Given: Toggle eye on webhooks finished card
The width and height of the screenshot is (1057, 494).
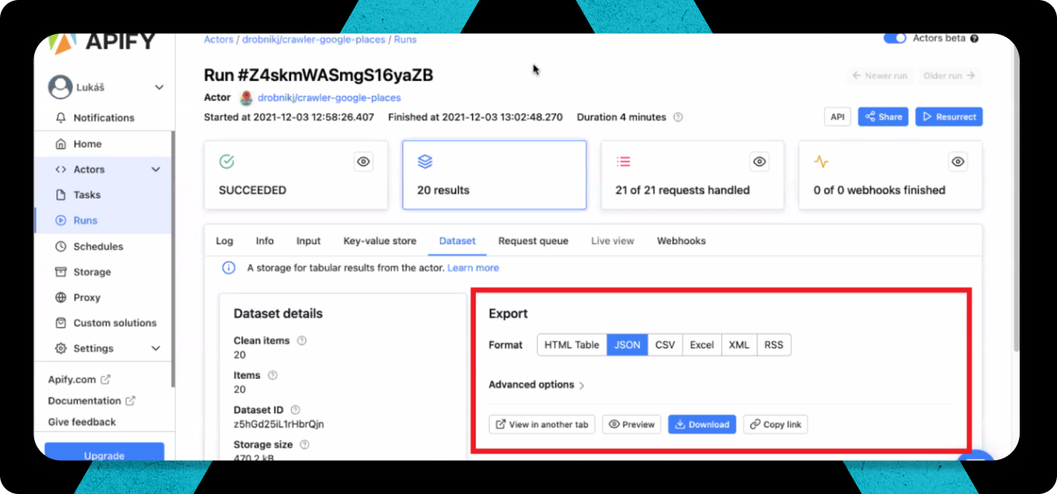Looking at the screenshot, I should (958, 161).
